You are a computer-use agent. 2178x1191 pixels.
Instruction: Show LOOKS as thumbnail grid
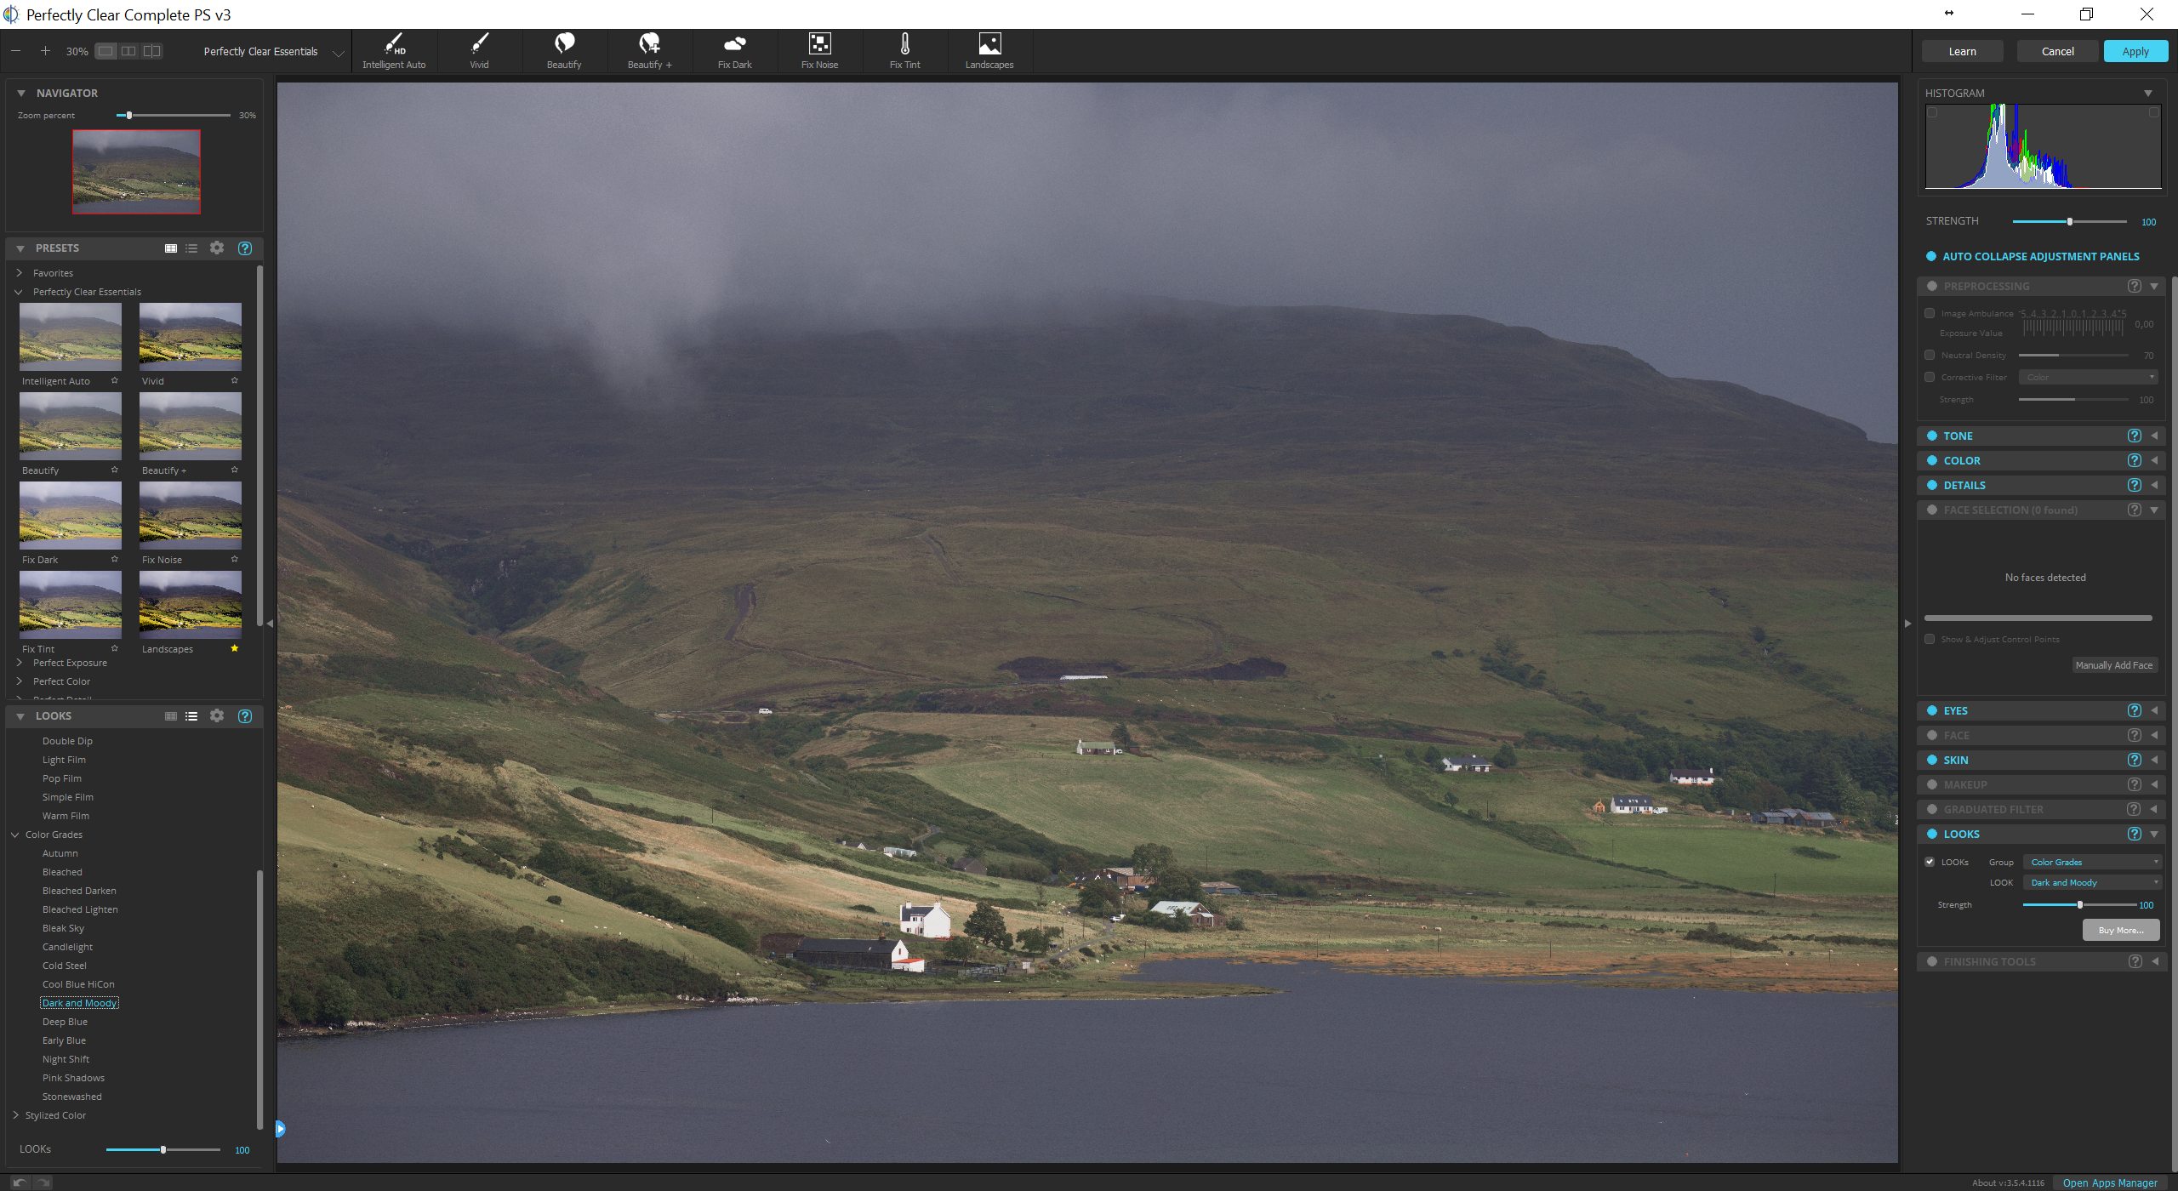coord(171,716)
